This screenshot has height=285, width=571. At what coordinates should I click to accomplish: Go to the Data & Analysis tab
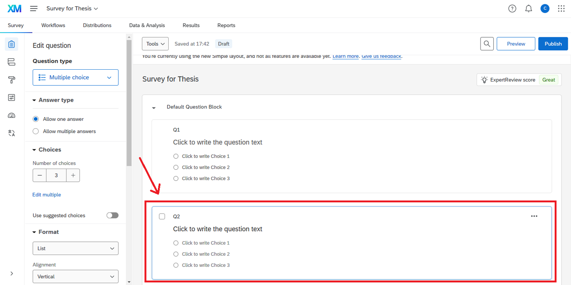click(x=147, y=25)
